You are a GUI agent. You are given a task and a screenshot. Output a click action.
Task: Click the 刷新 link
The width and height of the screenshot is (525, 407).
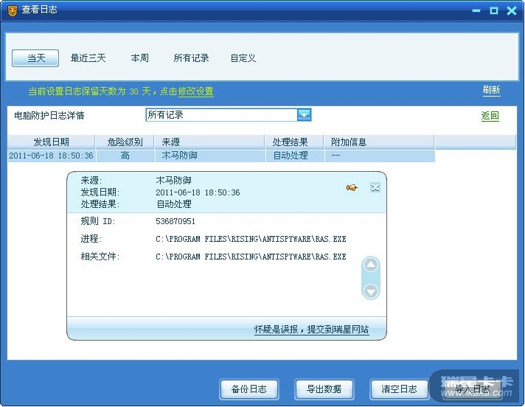[x=491, y=90]
